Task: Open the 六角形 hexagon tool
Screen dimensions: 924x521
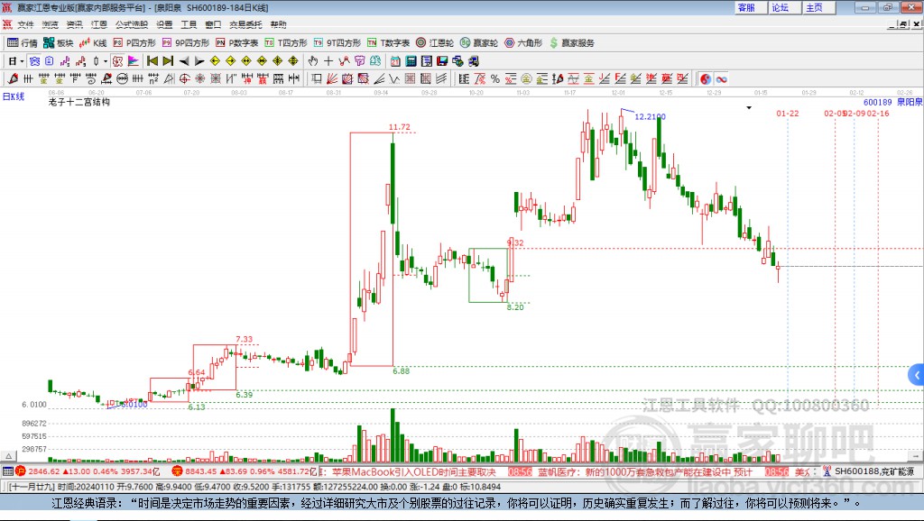Action: tap(523, 43)
